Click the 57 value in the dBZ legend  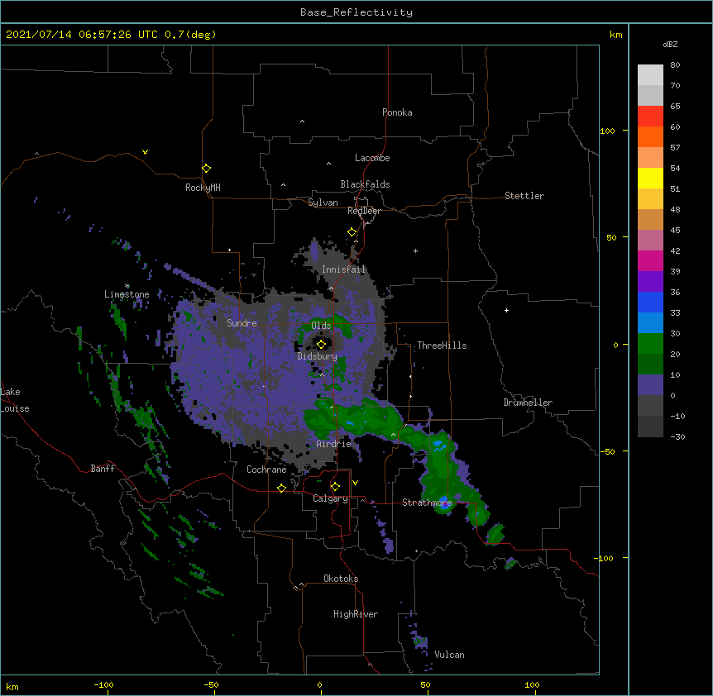675,147
